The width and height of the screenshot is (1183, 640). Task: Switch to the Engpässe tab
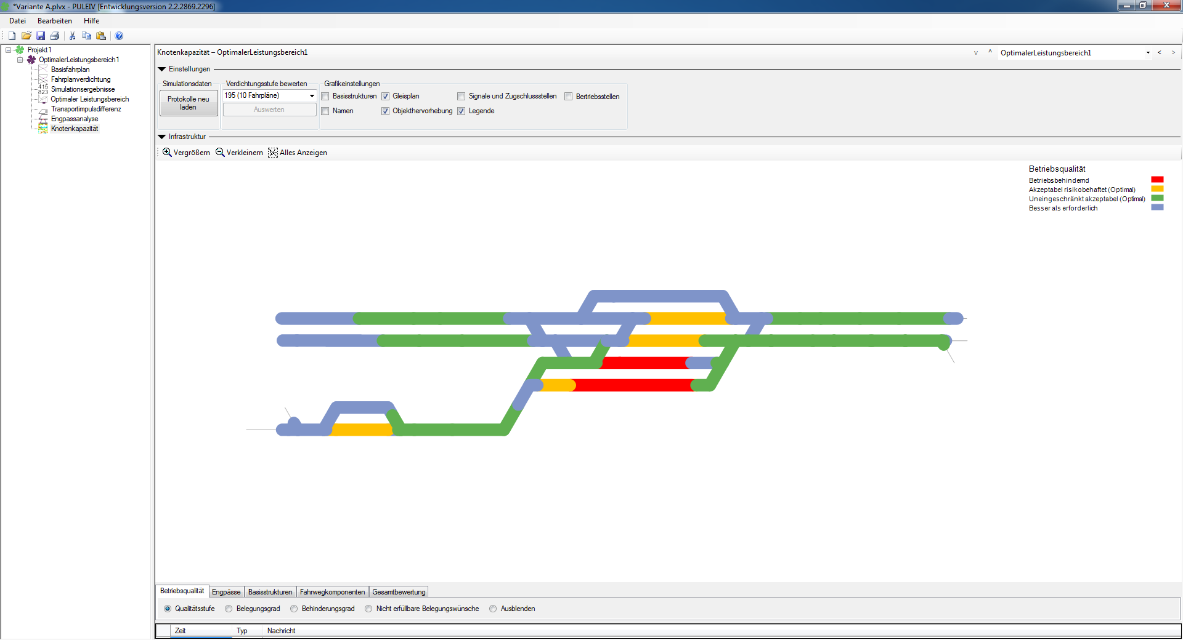[x=226, y=592]
